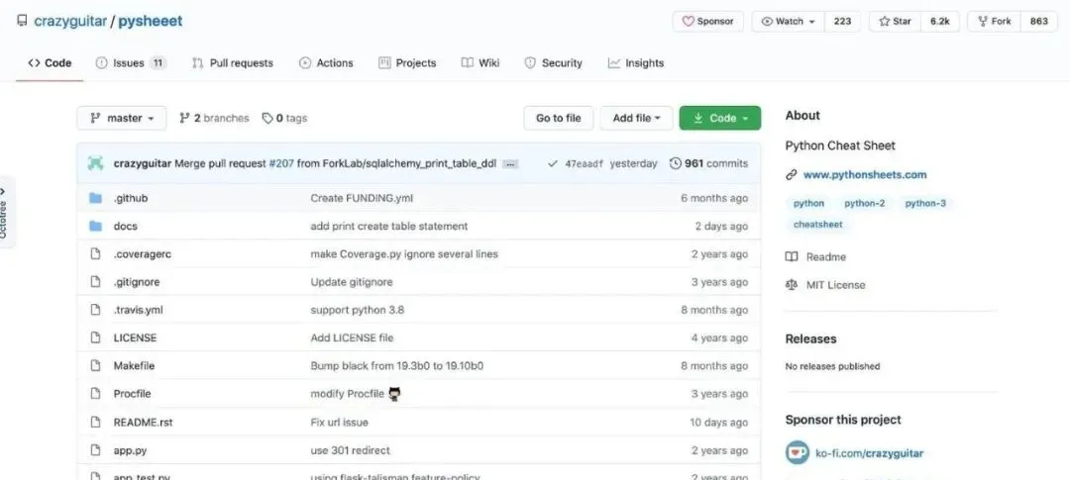Click the ko-fi cup icon
Image resolution: width=1070 pixels, height=480 pixels.
click(x=797, y=452)
